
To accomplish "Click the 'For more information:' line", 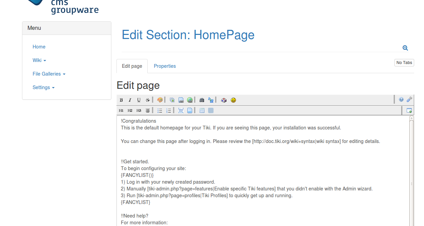I will pyautogui.click(x=144, y=223).
